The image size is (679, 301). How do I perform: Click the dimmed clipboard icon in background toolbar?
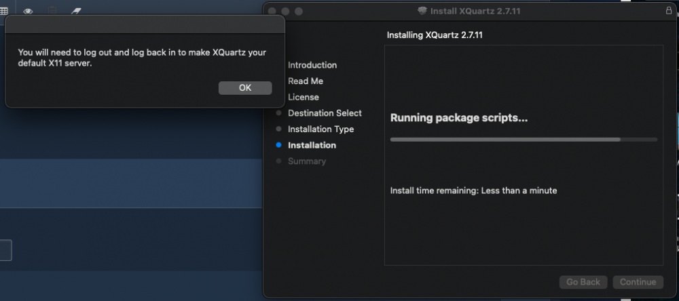pyautogui.click(x=52, y=12)
